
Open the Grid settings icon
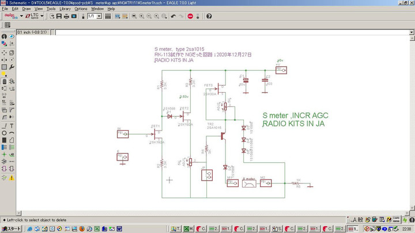(x=7, y=25)
